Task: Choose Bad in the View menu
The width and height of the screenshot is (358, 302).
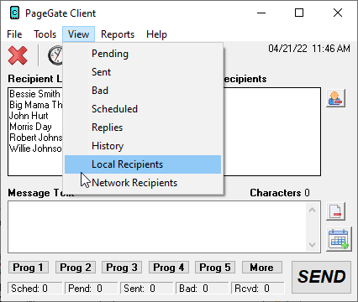Action: 143,91
